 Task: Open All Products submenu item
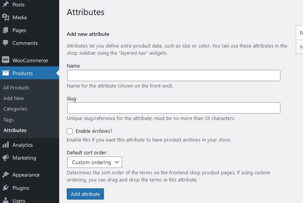pos(16,88)
